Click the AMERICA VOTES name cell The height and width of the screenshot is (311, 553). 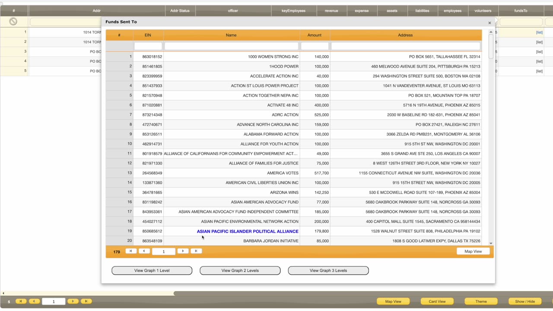click(x=232, y=173)
